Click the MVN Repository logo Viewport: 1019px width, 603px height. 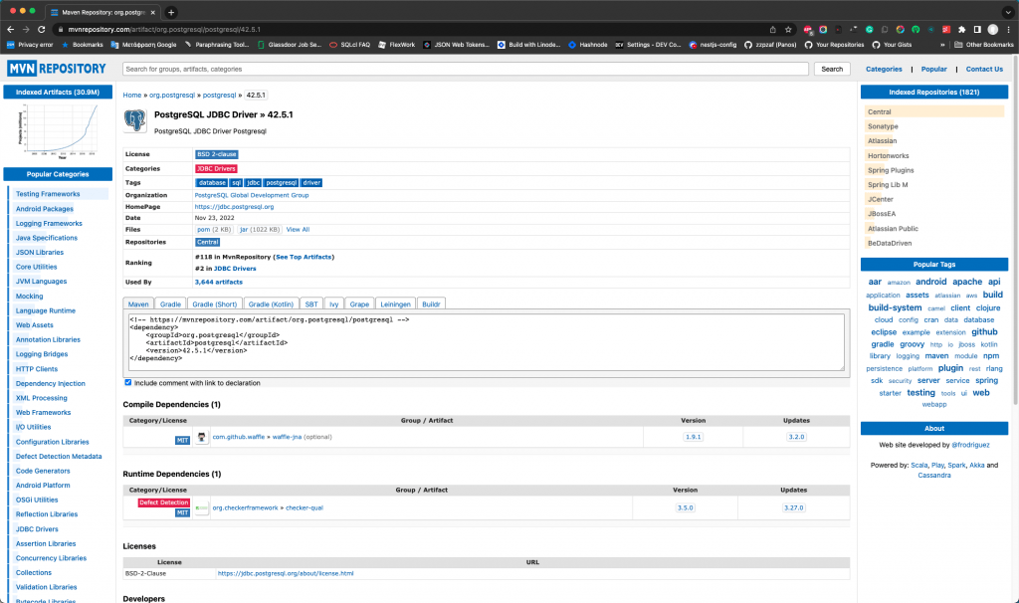pyautogui.click(x=57, y=69)
